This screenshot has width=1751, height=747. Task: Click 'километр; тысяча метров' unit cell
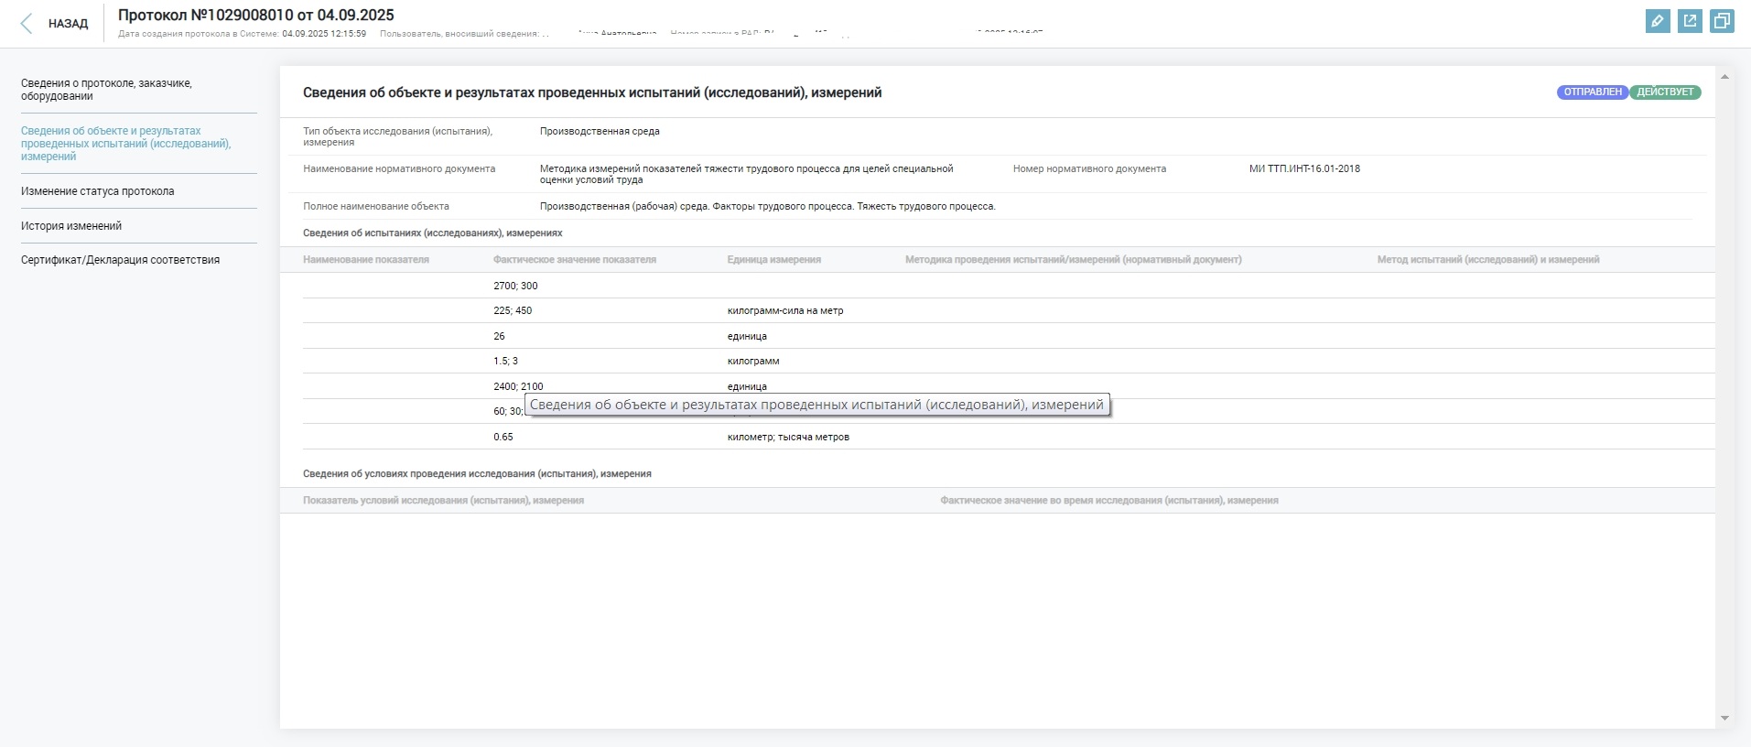788,437
